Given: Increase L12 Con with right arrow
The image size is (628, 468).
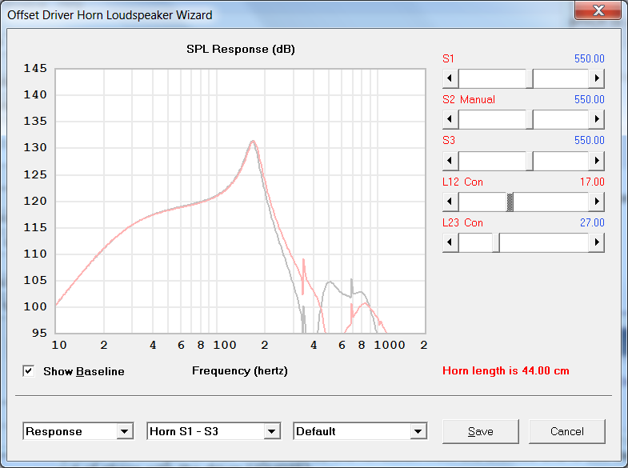Looking at the screenshot, I should [x=596, y=202].
